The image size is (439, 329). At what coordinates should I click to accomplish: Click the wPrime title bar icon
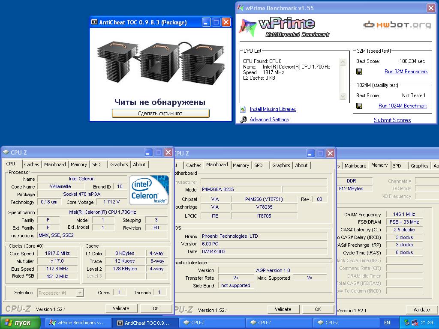(240, 8)
